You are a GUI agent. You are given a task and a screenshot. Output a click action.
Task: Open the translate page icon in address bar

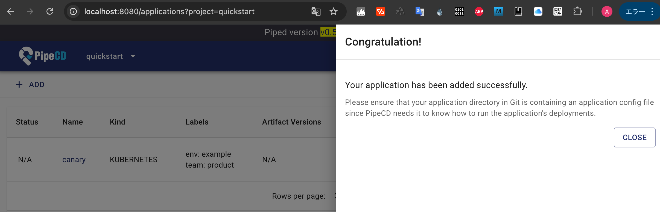click(x=316, y=11)
